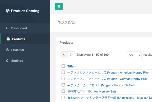Check the German Hoppy Pils row checkbox
The width and height of the screenshot is (152, 102).
pyautogui.click(x=63, y=79)
